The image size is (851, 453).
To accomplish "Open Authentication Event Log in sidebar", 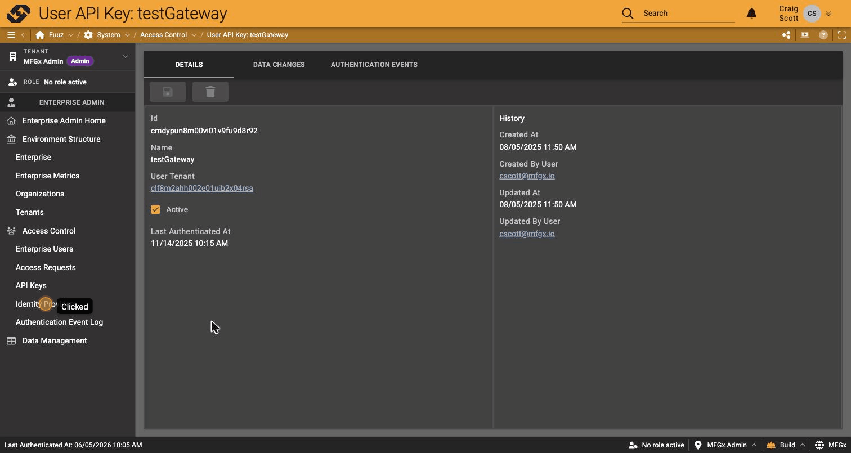I will [59, 322].
